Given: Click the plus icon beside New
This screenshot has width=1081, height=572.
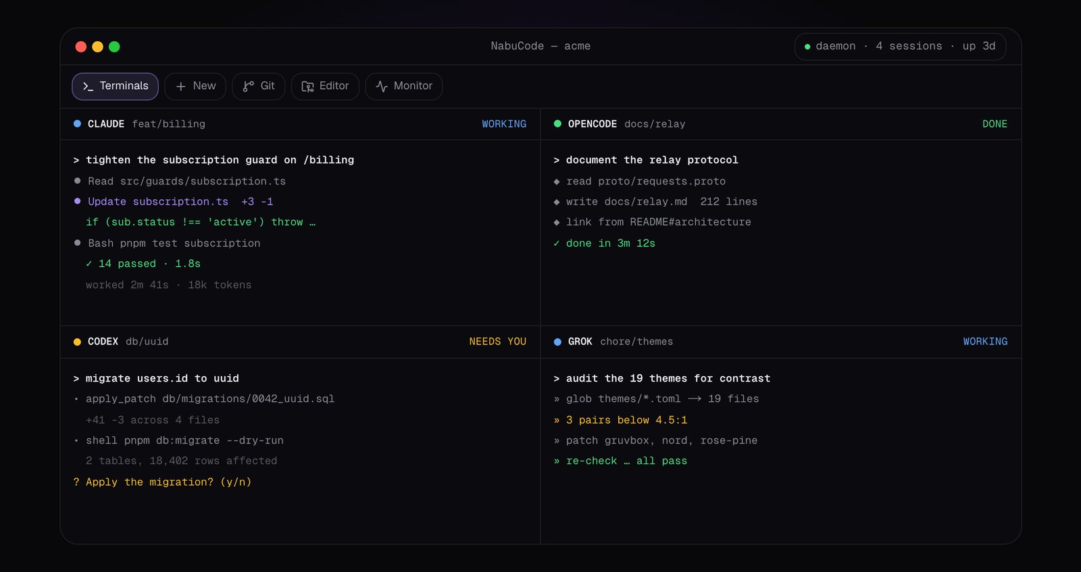Looking at the screenshot, I should [x=180, y=86].
